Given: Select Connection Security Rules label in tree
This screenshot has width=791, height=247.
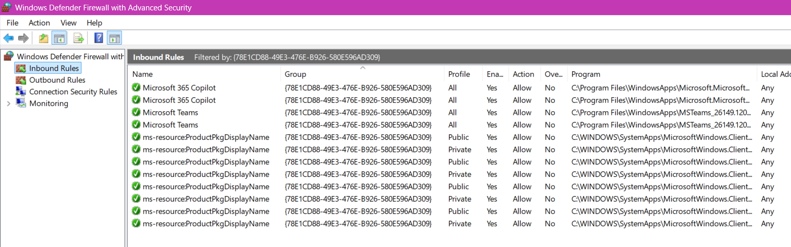Looking at the screenshot, I should (73, 92).
